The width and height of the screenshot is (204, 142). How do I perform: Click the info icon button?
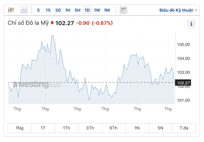[x=191, y=24]
